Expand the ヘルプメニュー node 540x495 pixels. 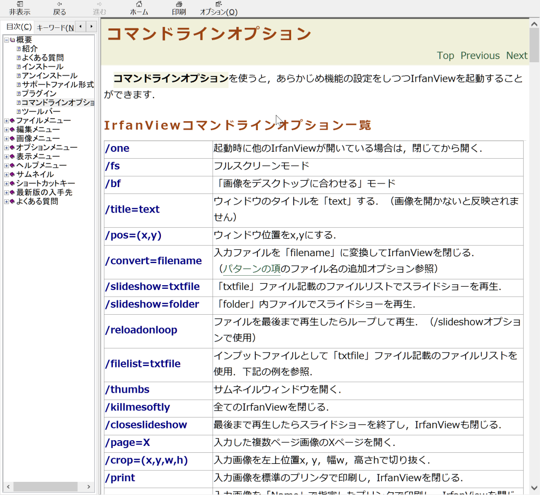[x=6, y=166]
